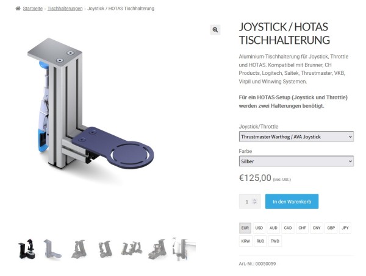
Task: Click the home icon in breadcrumb
Action: (18, 9)
